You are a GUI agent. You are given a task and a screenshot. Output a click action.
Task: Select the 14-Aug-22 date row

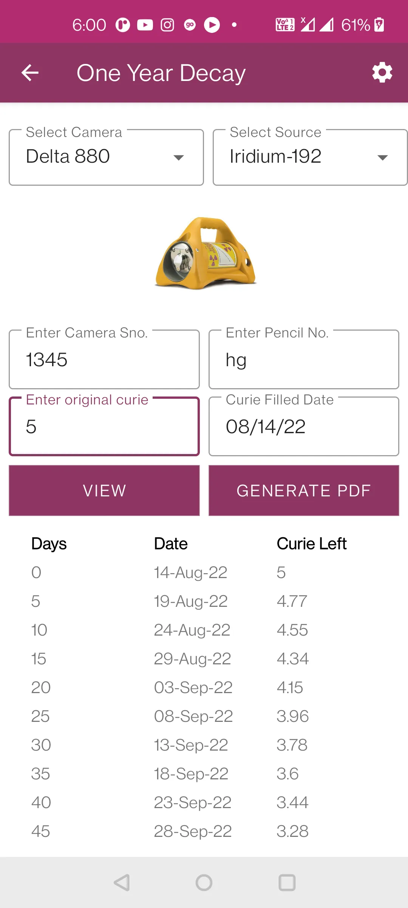click(x=190, y=572)
